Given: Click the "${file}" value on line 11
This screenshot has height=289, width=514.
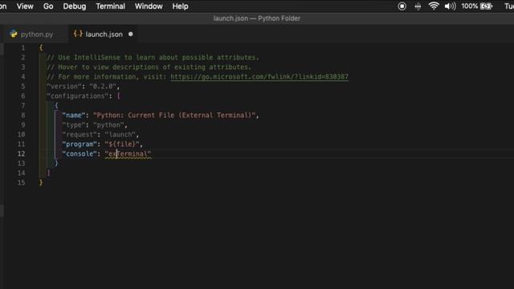Looking at the screenshot, I should 122,144.
